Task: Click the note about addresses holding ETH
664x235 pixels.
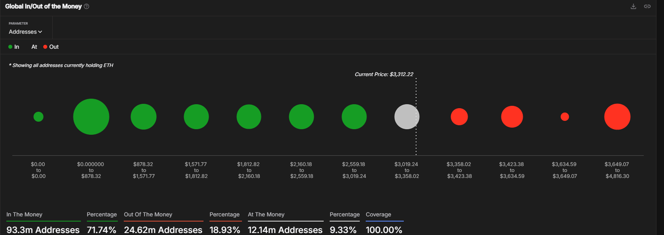Action: pos(61,65)
